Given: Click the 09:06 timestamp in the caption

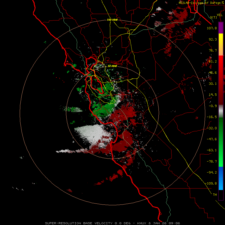Looking at the screenshot, I should [x=174, y=223].
